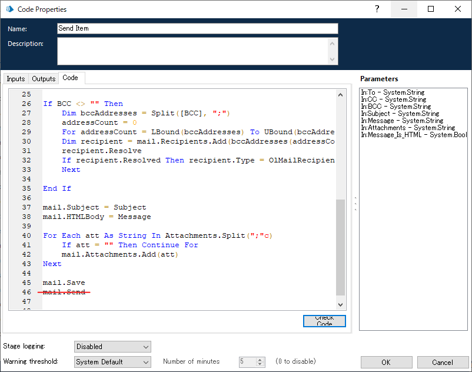Click the Cancel button
The image size is (472, 372).
click(443, 363)
